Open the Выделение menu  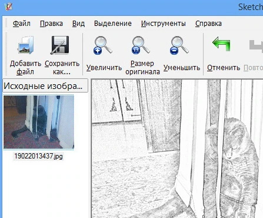tap(113, 24)
